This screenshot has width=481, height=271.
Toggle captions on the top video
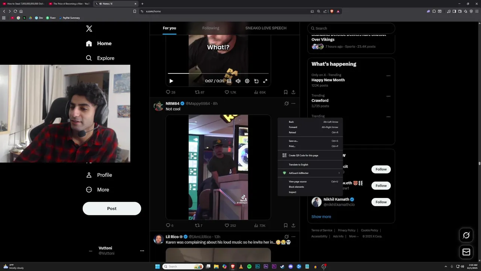pos(229,81)
